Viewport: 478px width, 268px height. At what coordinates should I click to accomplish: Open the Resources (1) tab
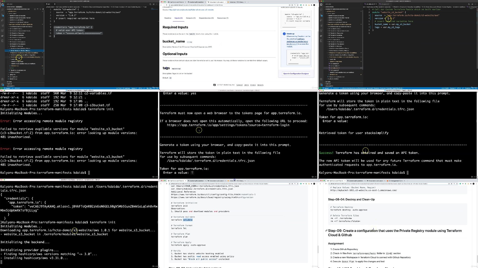coord(223,18)
